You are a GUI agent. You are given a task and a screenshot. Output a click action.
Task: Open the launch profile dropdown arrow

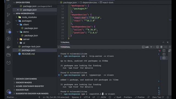click(x=154, y=47)
